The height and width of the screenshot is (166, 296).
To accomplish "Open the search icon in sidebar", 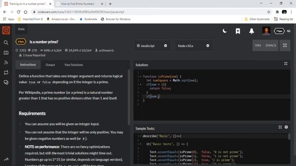I will (x=6, y=43).
